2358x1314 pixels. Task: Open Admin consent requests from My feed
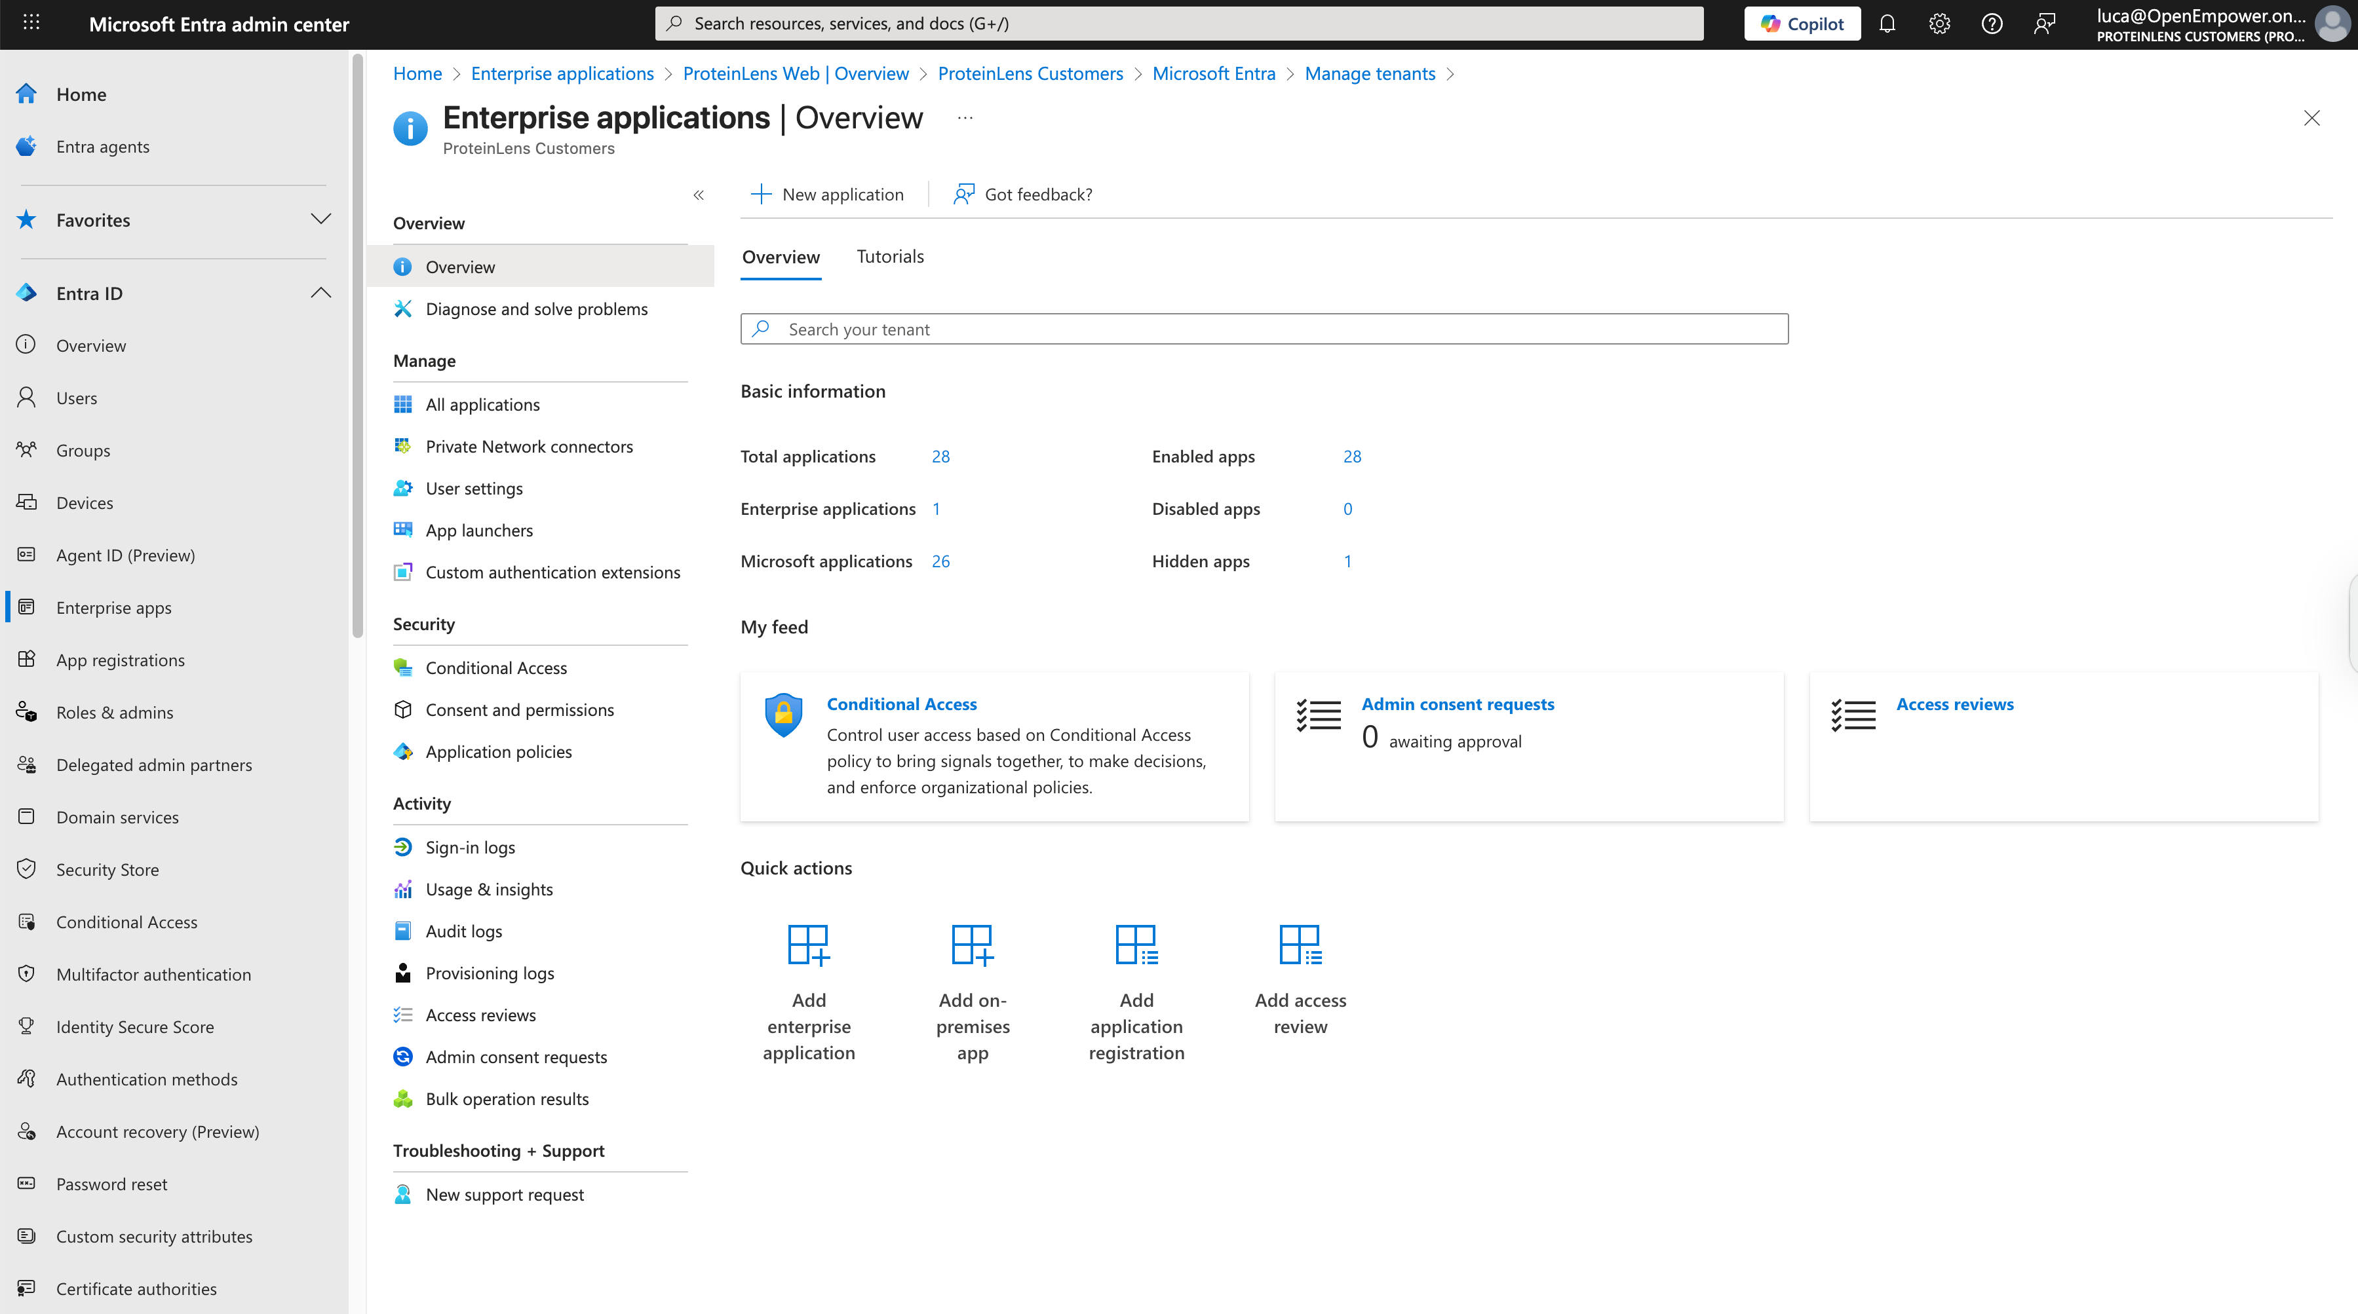1456,704
